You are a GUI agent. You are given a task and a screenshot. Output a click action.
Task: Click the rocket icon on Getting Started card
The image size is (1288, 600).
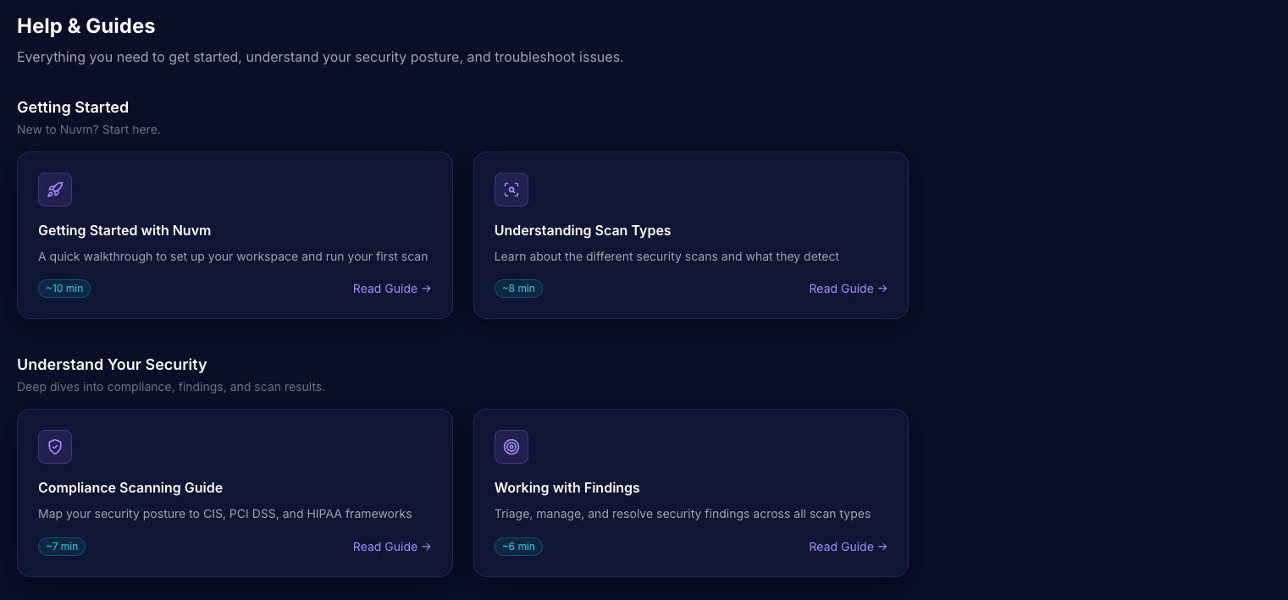(x=55, y=190)
